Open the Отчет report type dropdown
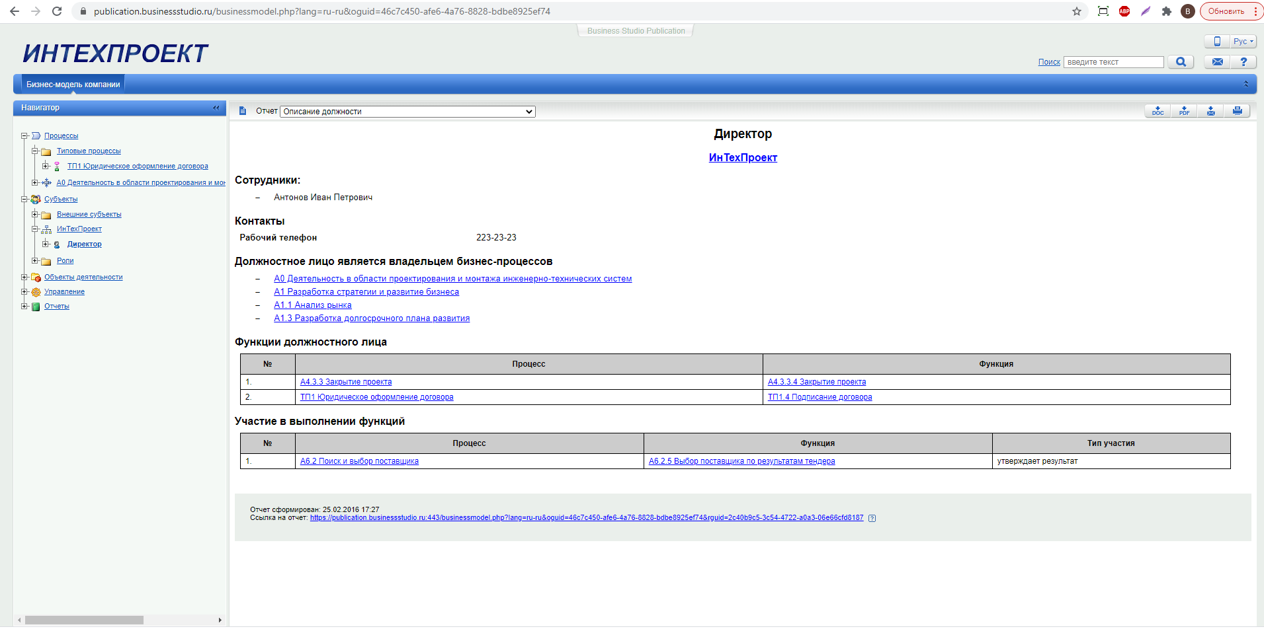Image resolution: width=1264 pixels, height=629 pixels. [407, 112]
